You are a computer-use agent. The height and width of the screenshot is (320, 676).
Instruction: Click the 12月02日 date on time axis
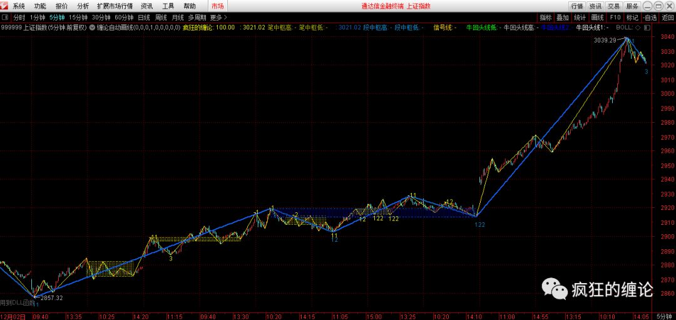click(x=13, y=316)
